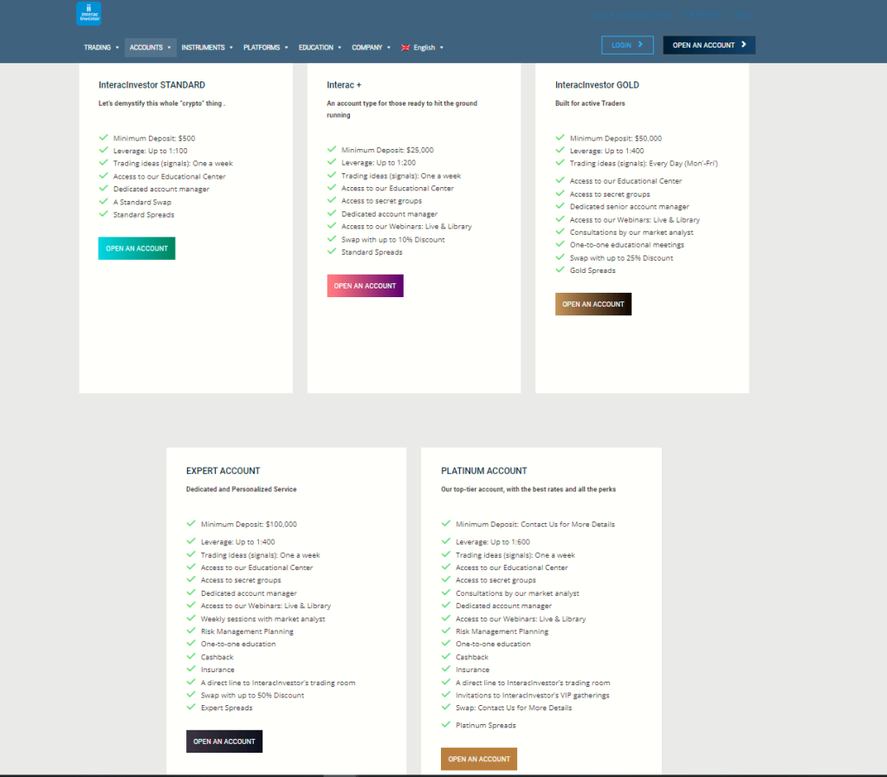Click checkmark beside Minimum Deposit: $500

104,138
